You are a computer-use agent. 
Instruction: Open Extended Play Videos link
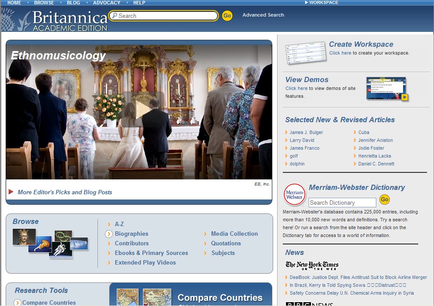click(145, 263)
